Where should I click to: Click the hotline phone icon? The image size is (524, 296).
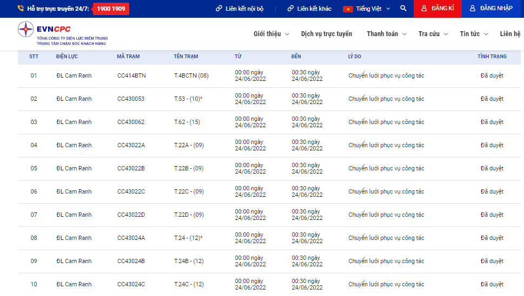click(21, 9)
